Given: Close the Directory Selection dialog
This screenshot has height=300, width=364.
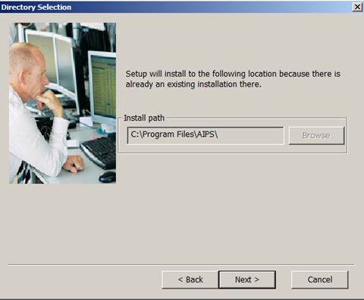Looking at the screenshot, I should point(357,7).
